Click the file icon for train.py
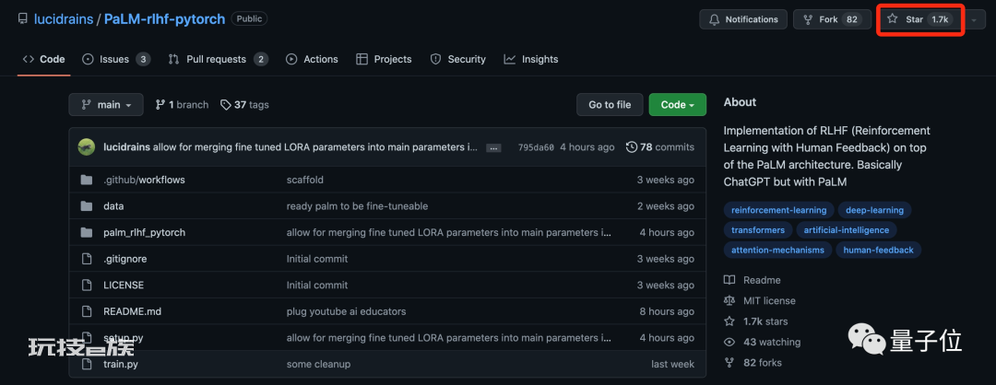This screenshot has height=385, width=996. pos(87,364)
